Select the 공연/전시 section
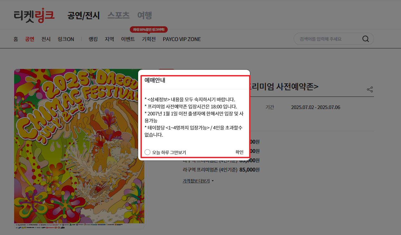 tap(84, 15)
